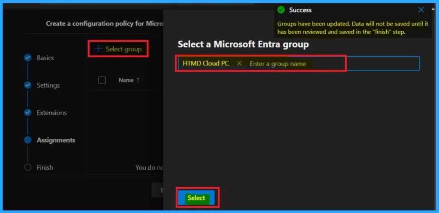Click the Select button at panel bottom
Viewport: 439px width, 213px height.
(x=196, y=198)
